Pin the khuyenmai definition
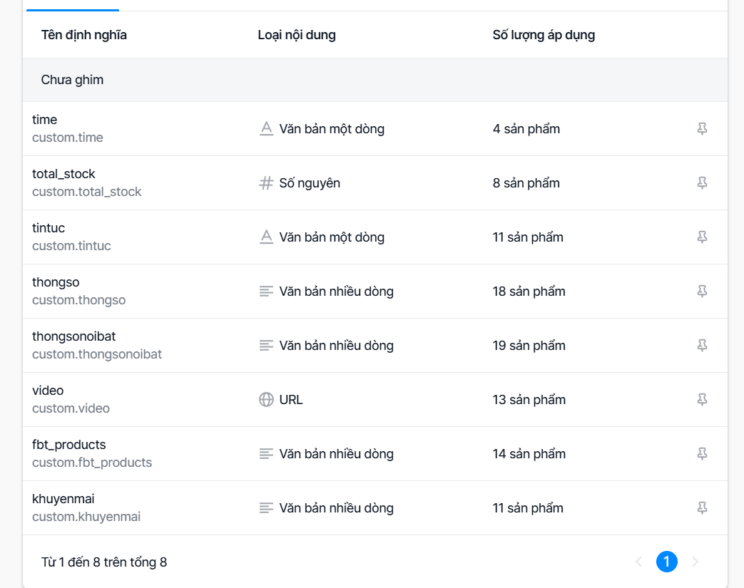The width and height of the screenshot is (744, 588). tap(702, 507)
